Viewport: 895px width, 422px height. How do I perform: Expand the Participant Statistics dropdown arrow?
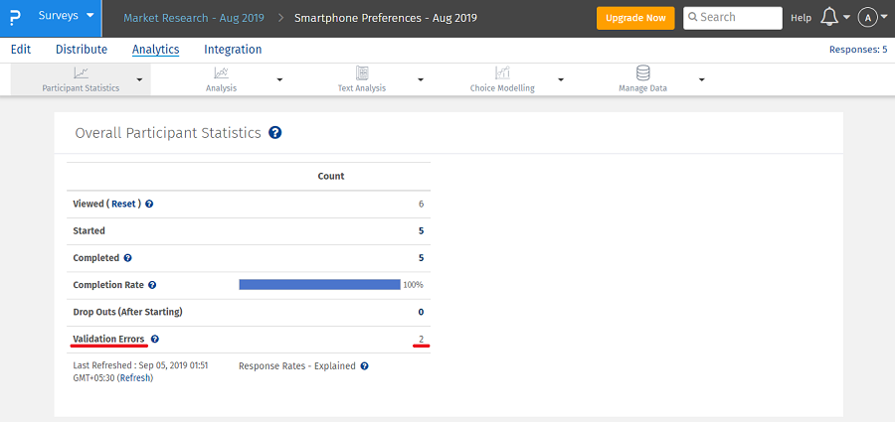click(x=139, y=79)
